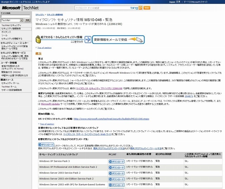Click the MS10-046 bulletin title
225x189 pixels.
74,20
